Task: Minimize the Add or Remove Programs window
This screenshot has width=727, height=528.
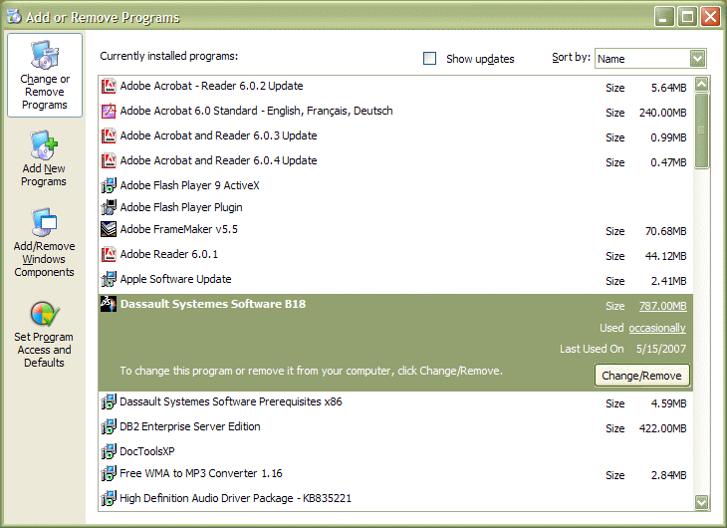Action: pyautogui.click(x=664, y=17)
